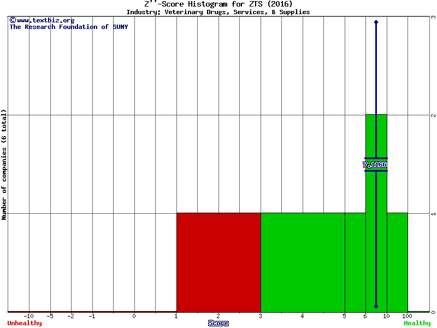The height and width of the screenshot is (328, 437).
Task: Click the Industry: Veterinary Drugs subtitle
Action: [218, 11]
